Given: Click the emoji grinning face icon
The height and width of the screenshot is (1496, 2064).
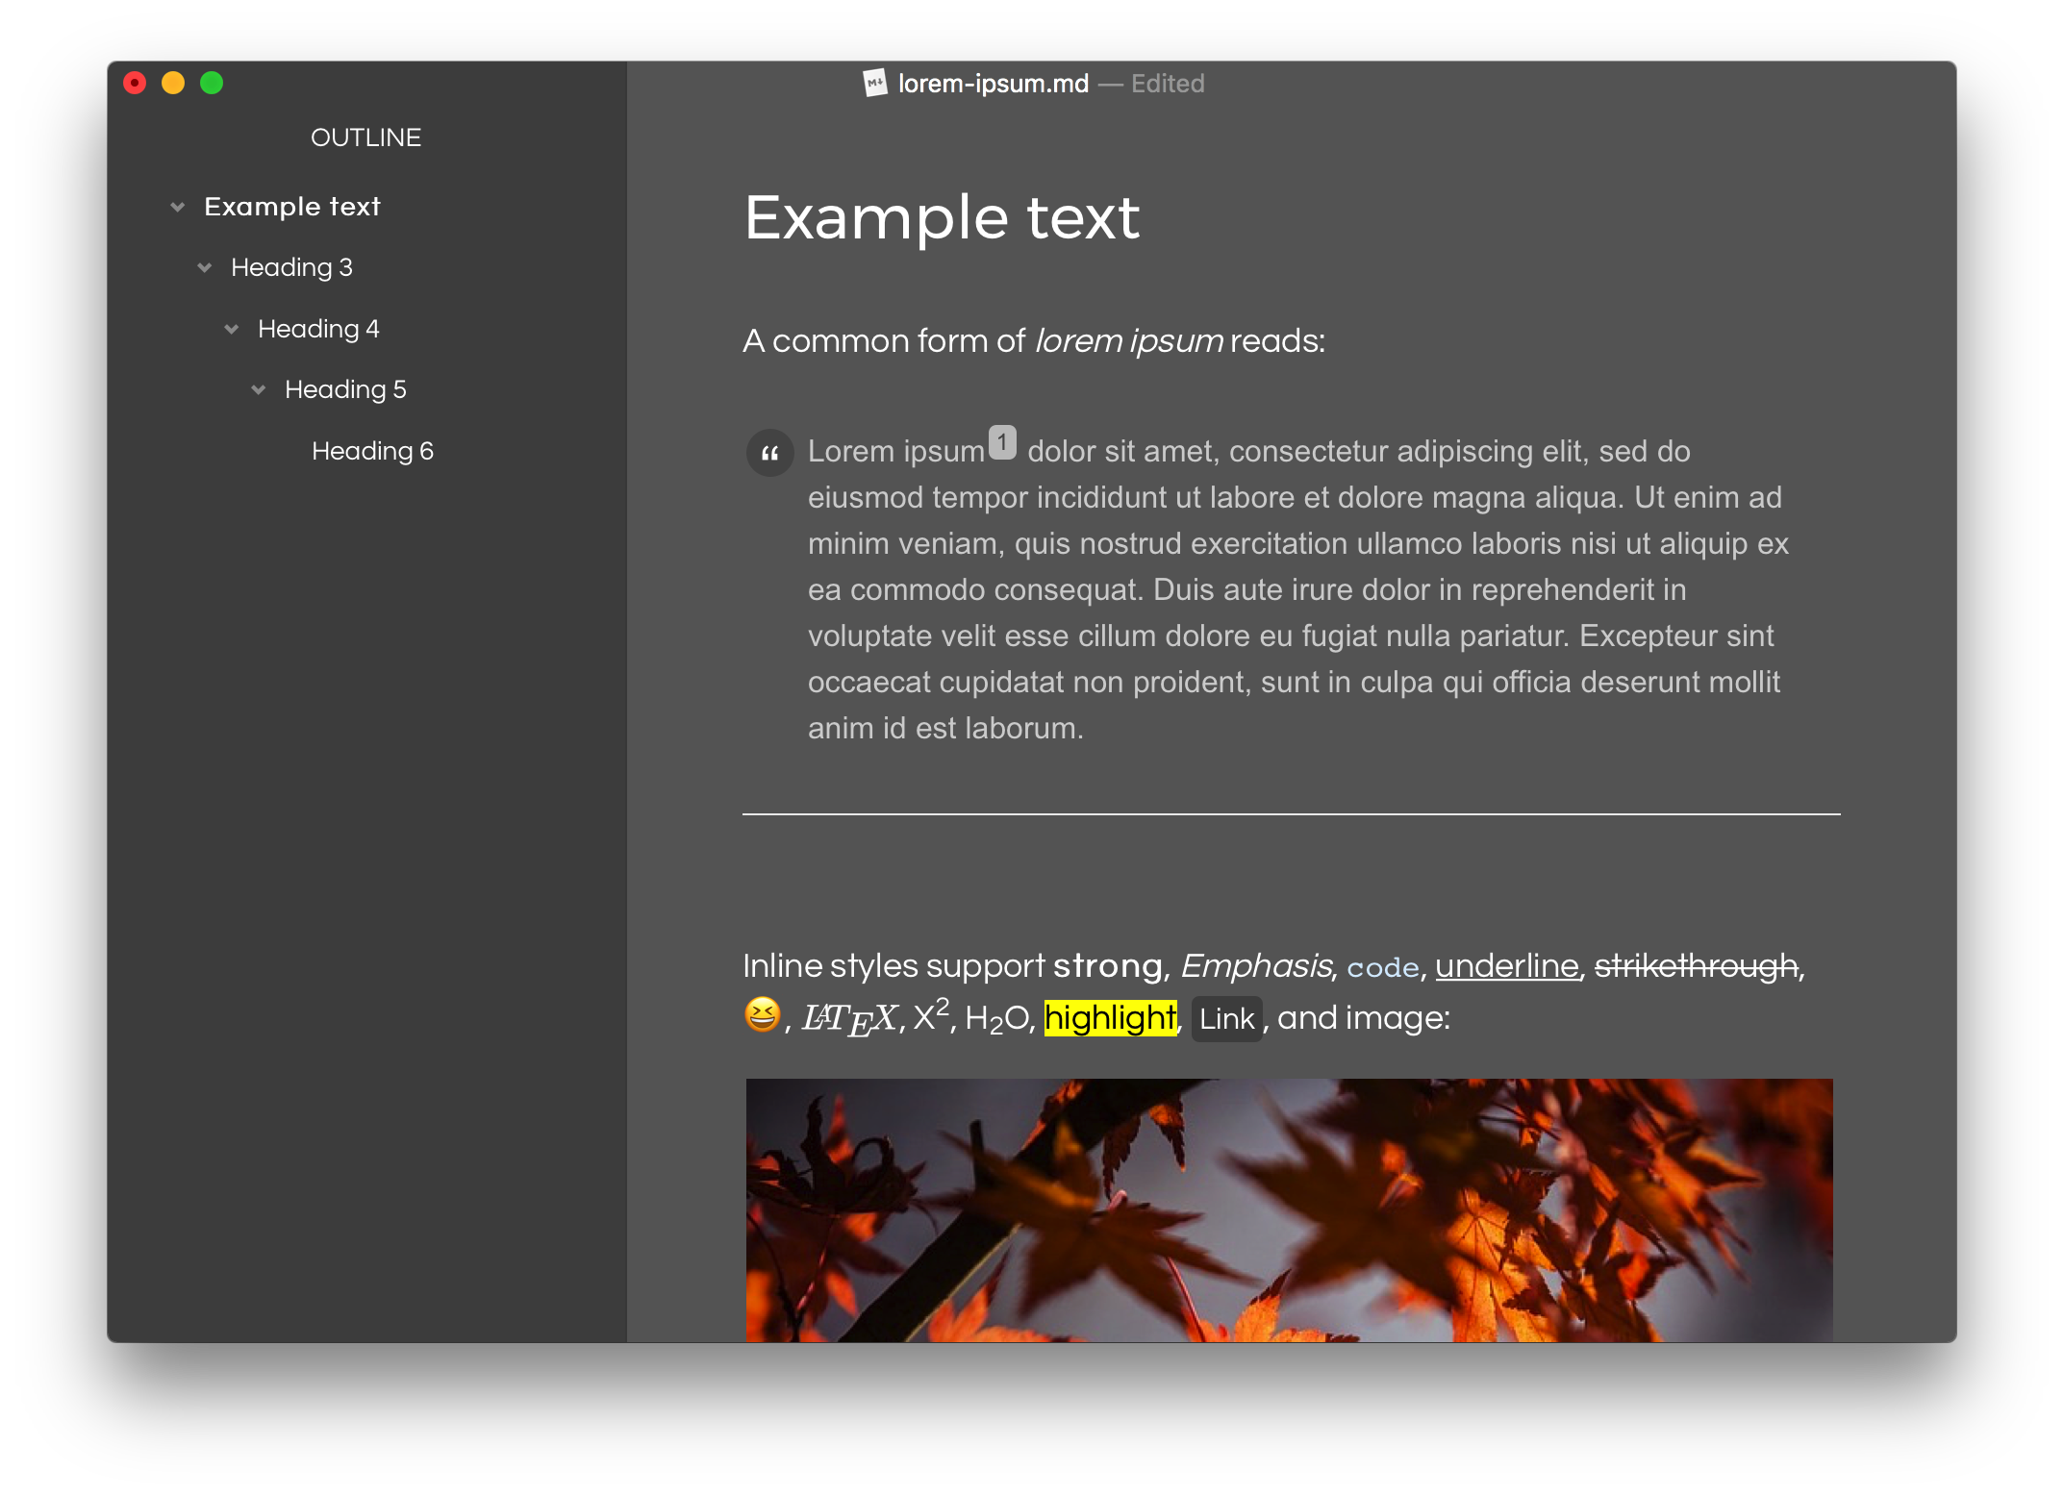Looking at the screenshot, I should click(765, 1019).
